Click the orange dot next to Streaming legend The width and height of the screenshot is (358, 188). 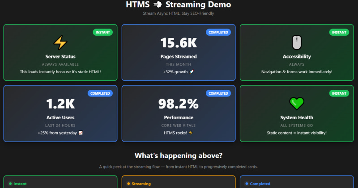[128, 184]
